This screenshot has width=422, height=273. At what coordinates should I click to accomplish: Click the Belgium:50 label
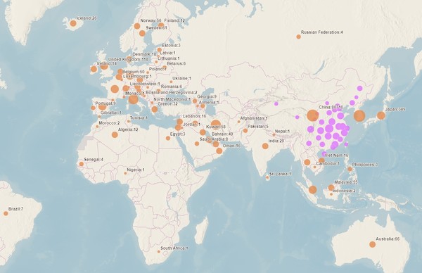(x=133, y=72)
